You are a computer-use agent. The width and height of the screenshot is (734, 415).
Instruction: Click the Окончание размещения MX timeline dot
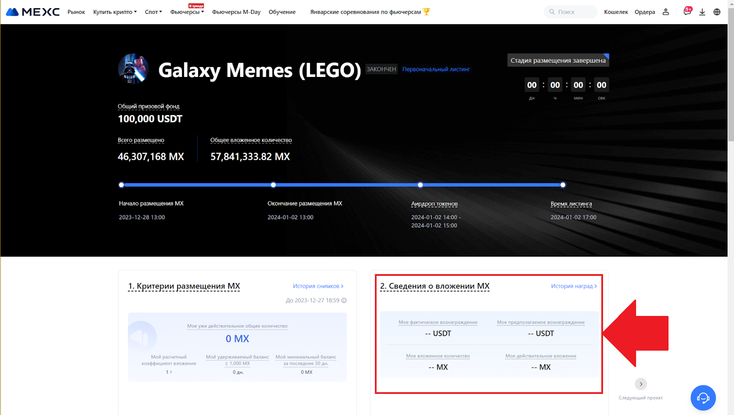tap(273, 185)
